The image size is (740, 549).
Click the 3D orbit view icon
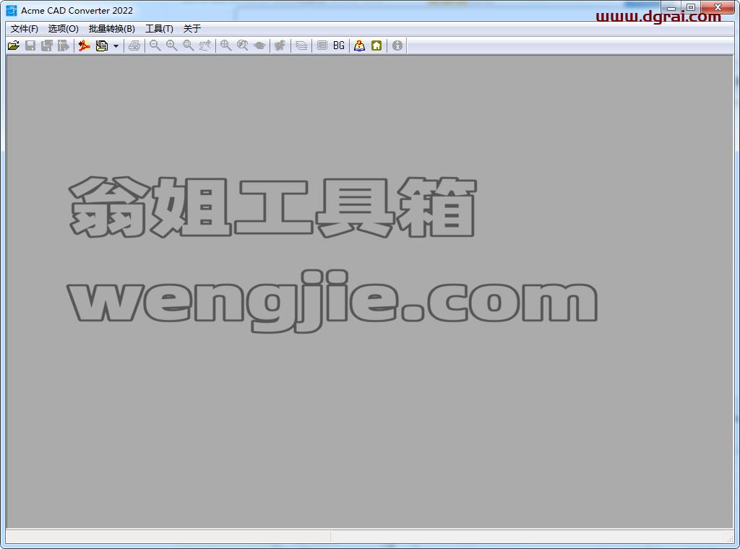[x=259, y=46]
